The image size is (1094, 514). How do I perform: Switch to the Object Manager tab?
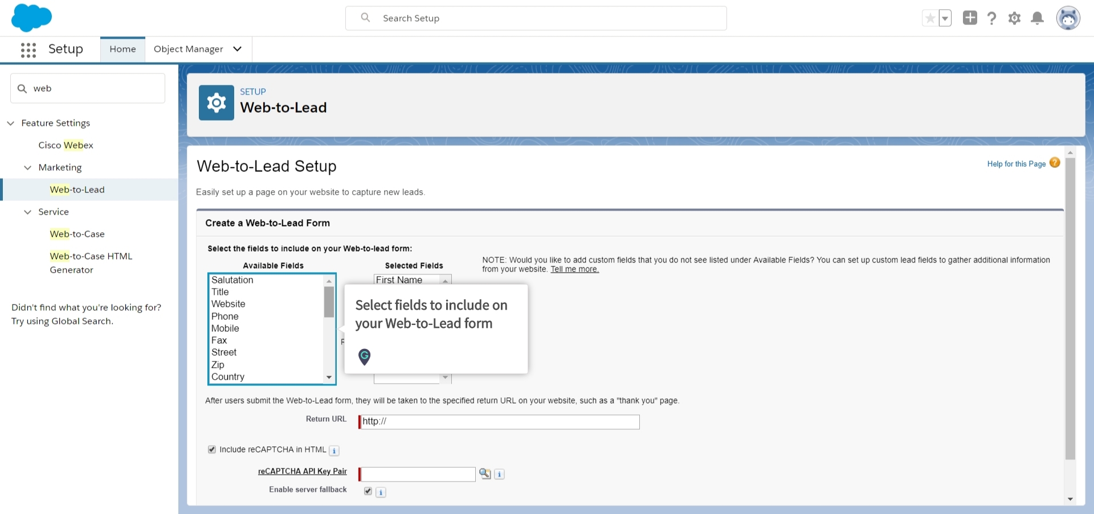(x=188, y=49)
